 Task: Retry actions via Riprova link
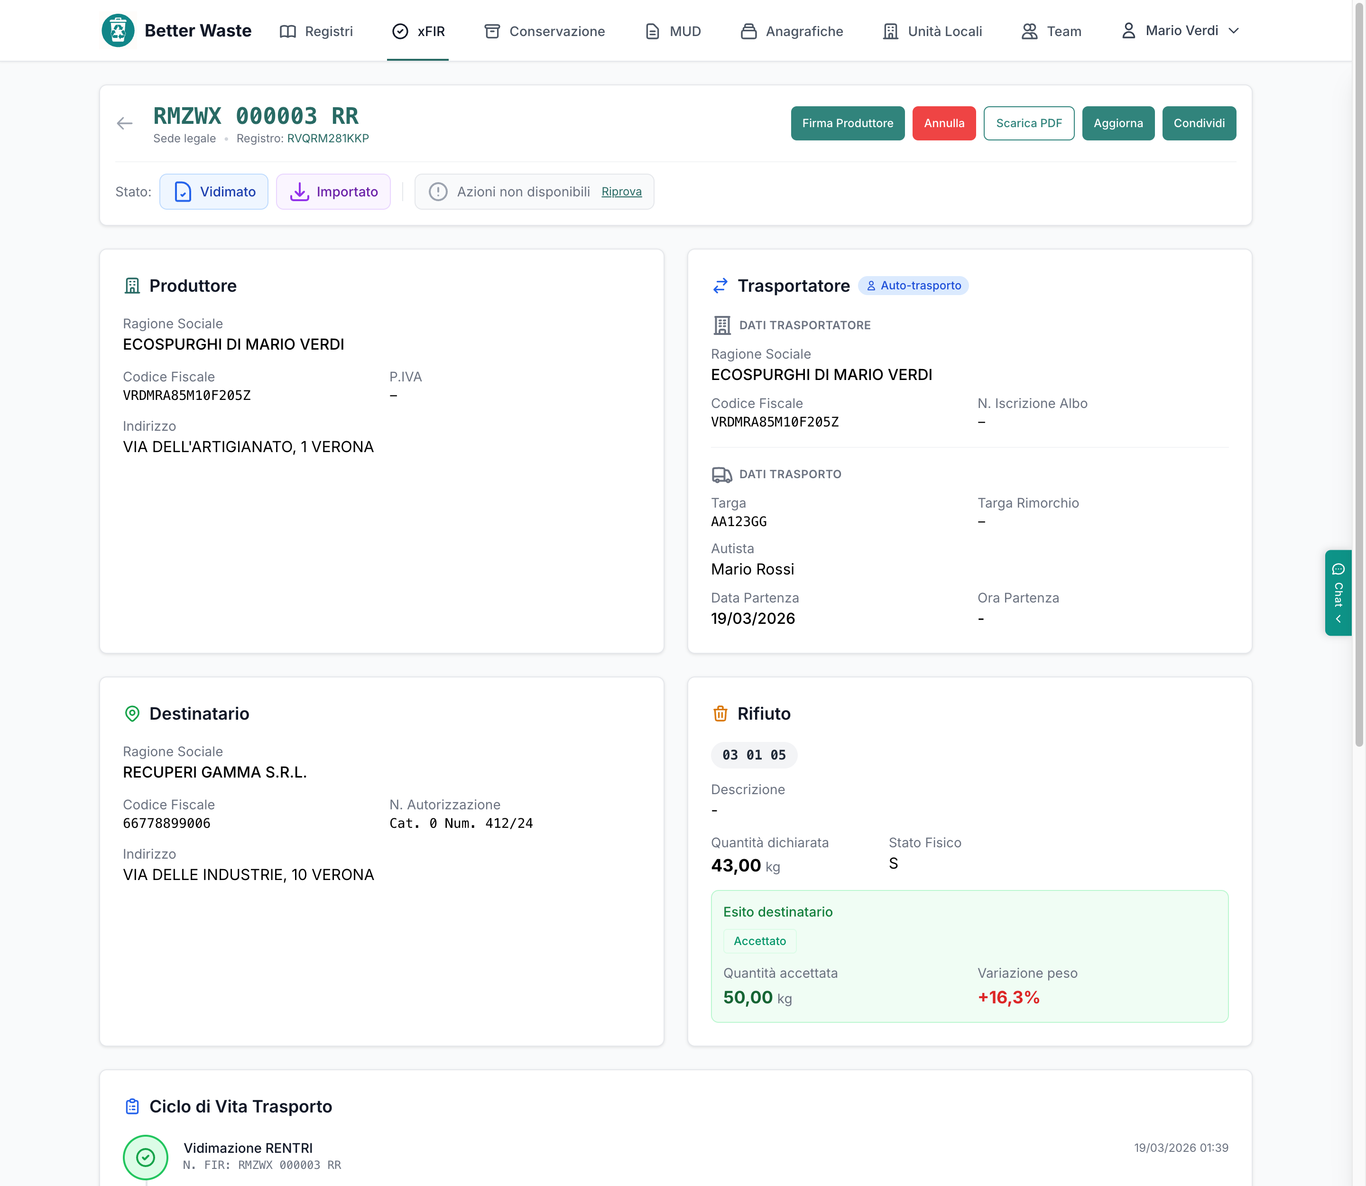click(x=621, y=192)
